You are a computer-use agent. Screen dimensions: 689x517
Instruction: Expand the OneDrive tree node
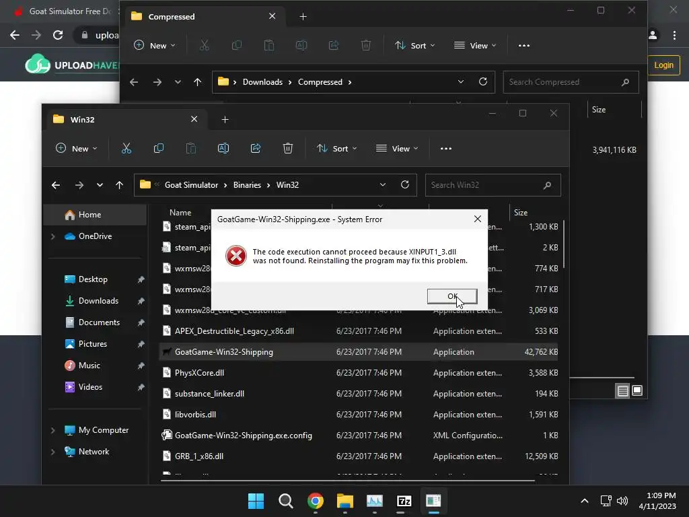coord(53,236)
